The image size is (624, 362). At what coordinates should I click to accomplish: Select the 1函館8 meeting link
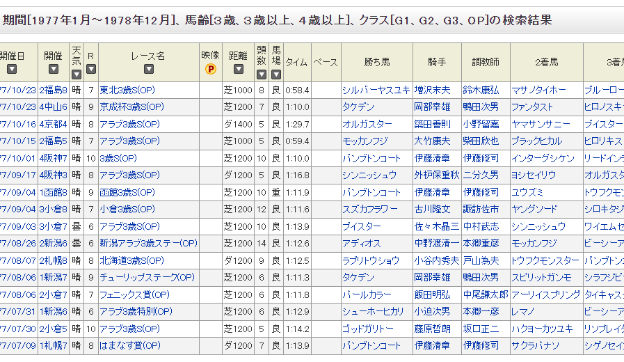54,193
